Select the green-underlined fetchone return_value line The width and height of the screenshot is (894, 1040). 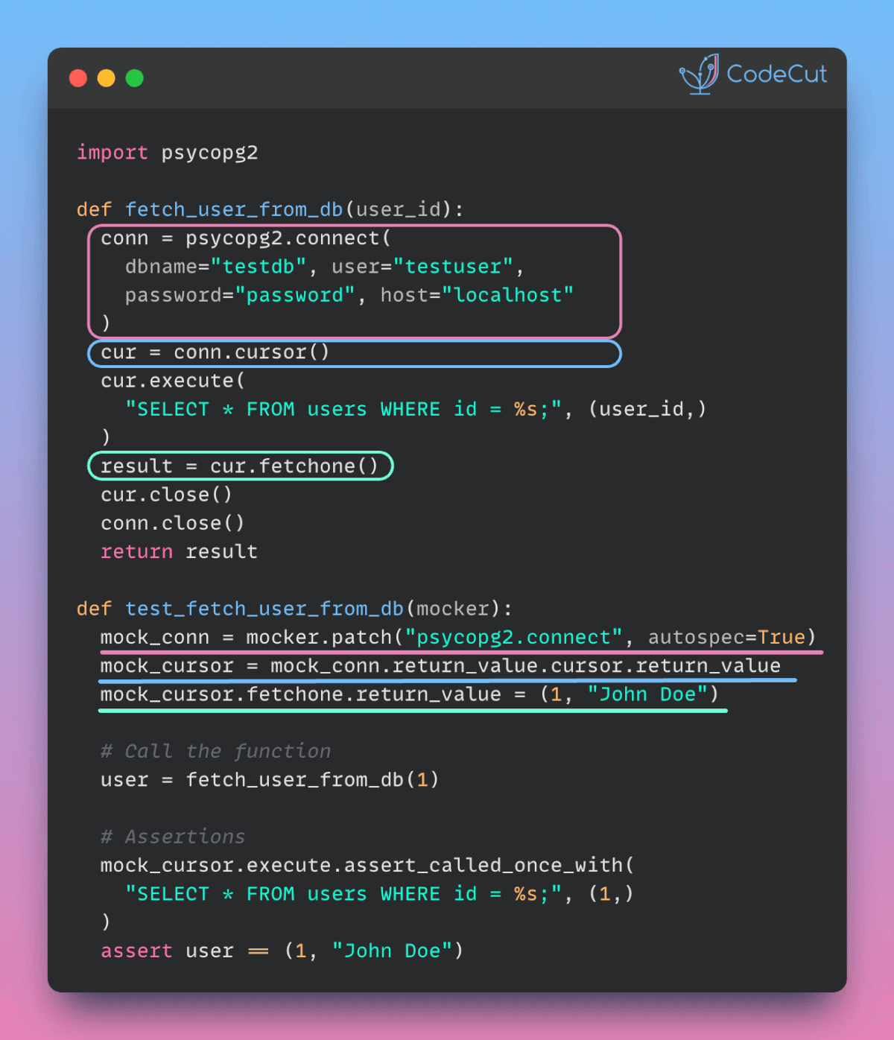pyautogui.click(x=410, y=694)
